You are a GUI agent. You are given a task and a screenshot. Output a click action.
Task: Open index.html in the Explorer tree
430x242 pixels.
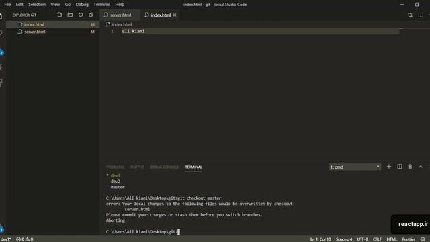pos(53,24)
